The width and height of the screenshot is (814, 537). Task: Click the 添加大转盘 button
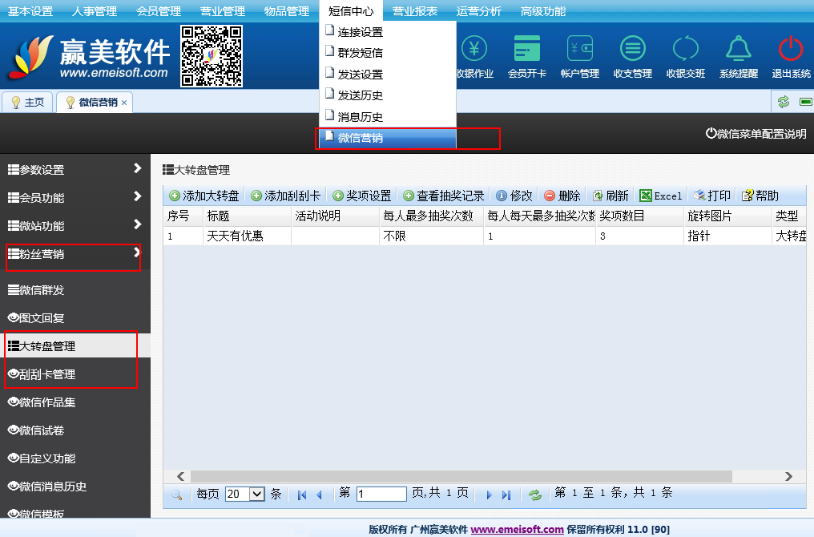pos(203,196)
